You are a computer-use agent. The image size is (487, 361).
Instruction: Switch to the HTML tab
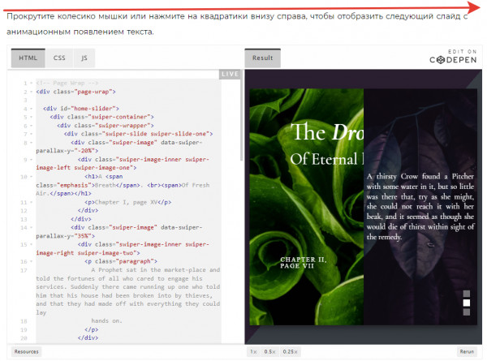pos(28,58)
